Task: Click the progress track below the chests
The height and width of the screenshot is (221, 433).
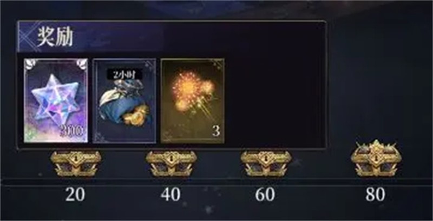Action: [216, 182]
